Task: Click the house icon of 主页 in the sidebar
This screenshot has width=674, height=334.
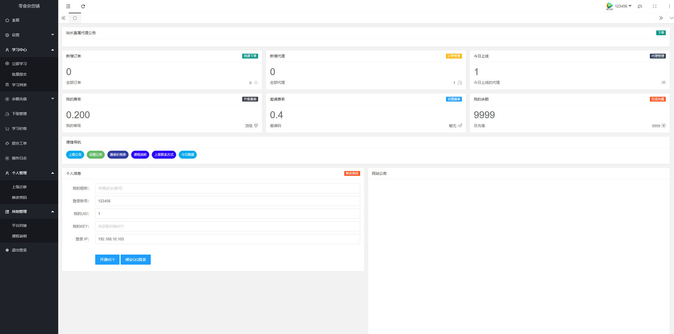Action: point(7,20)
